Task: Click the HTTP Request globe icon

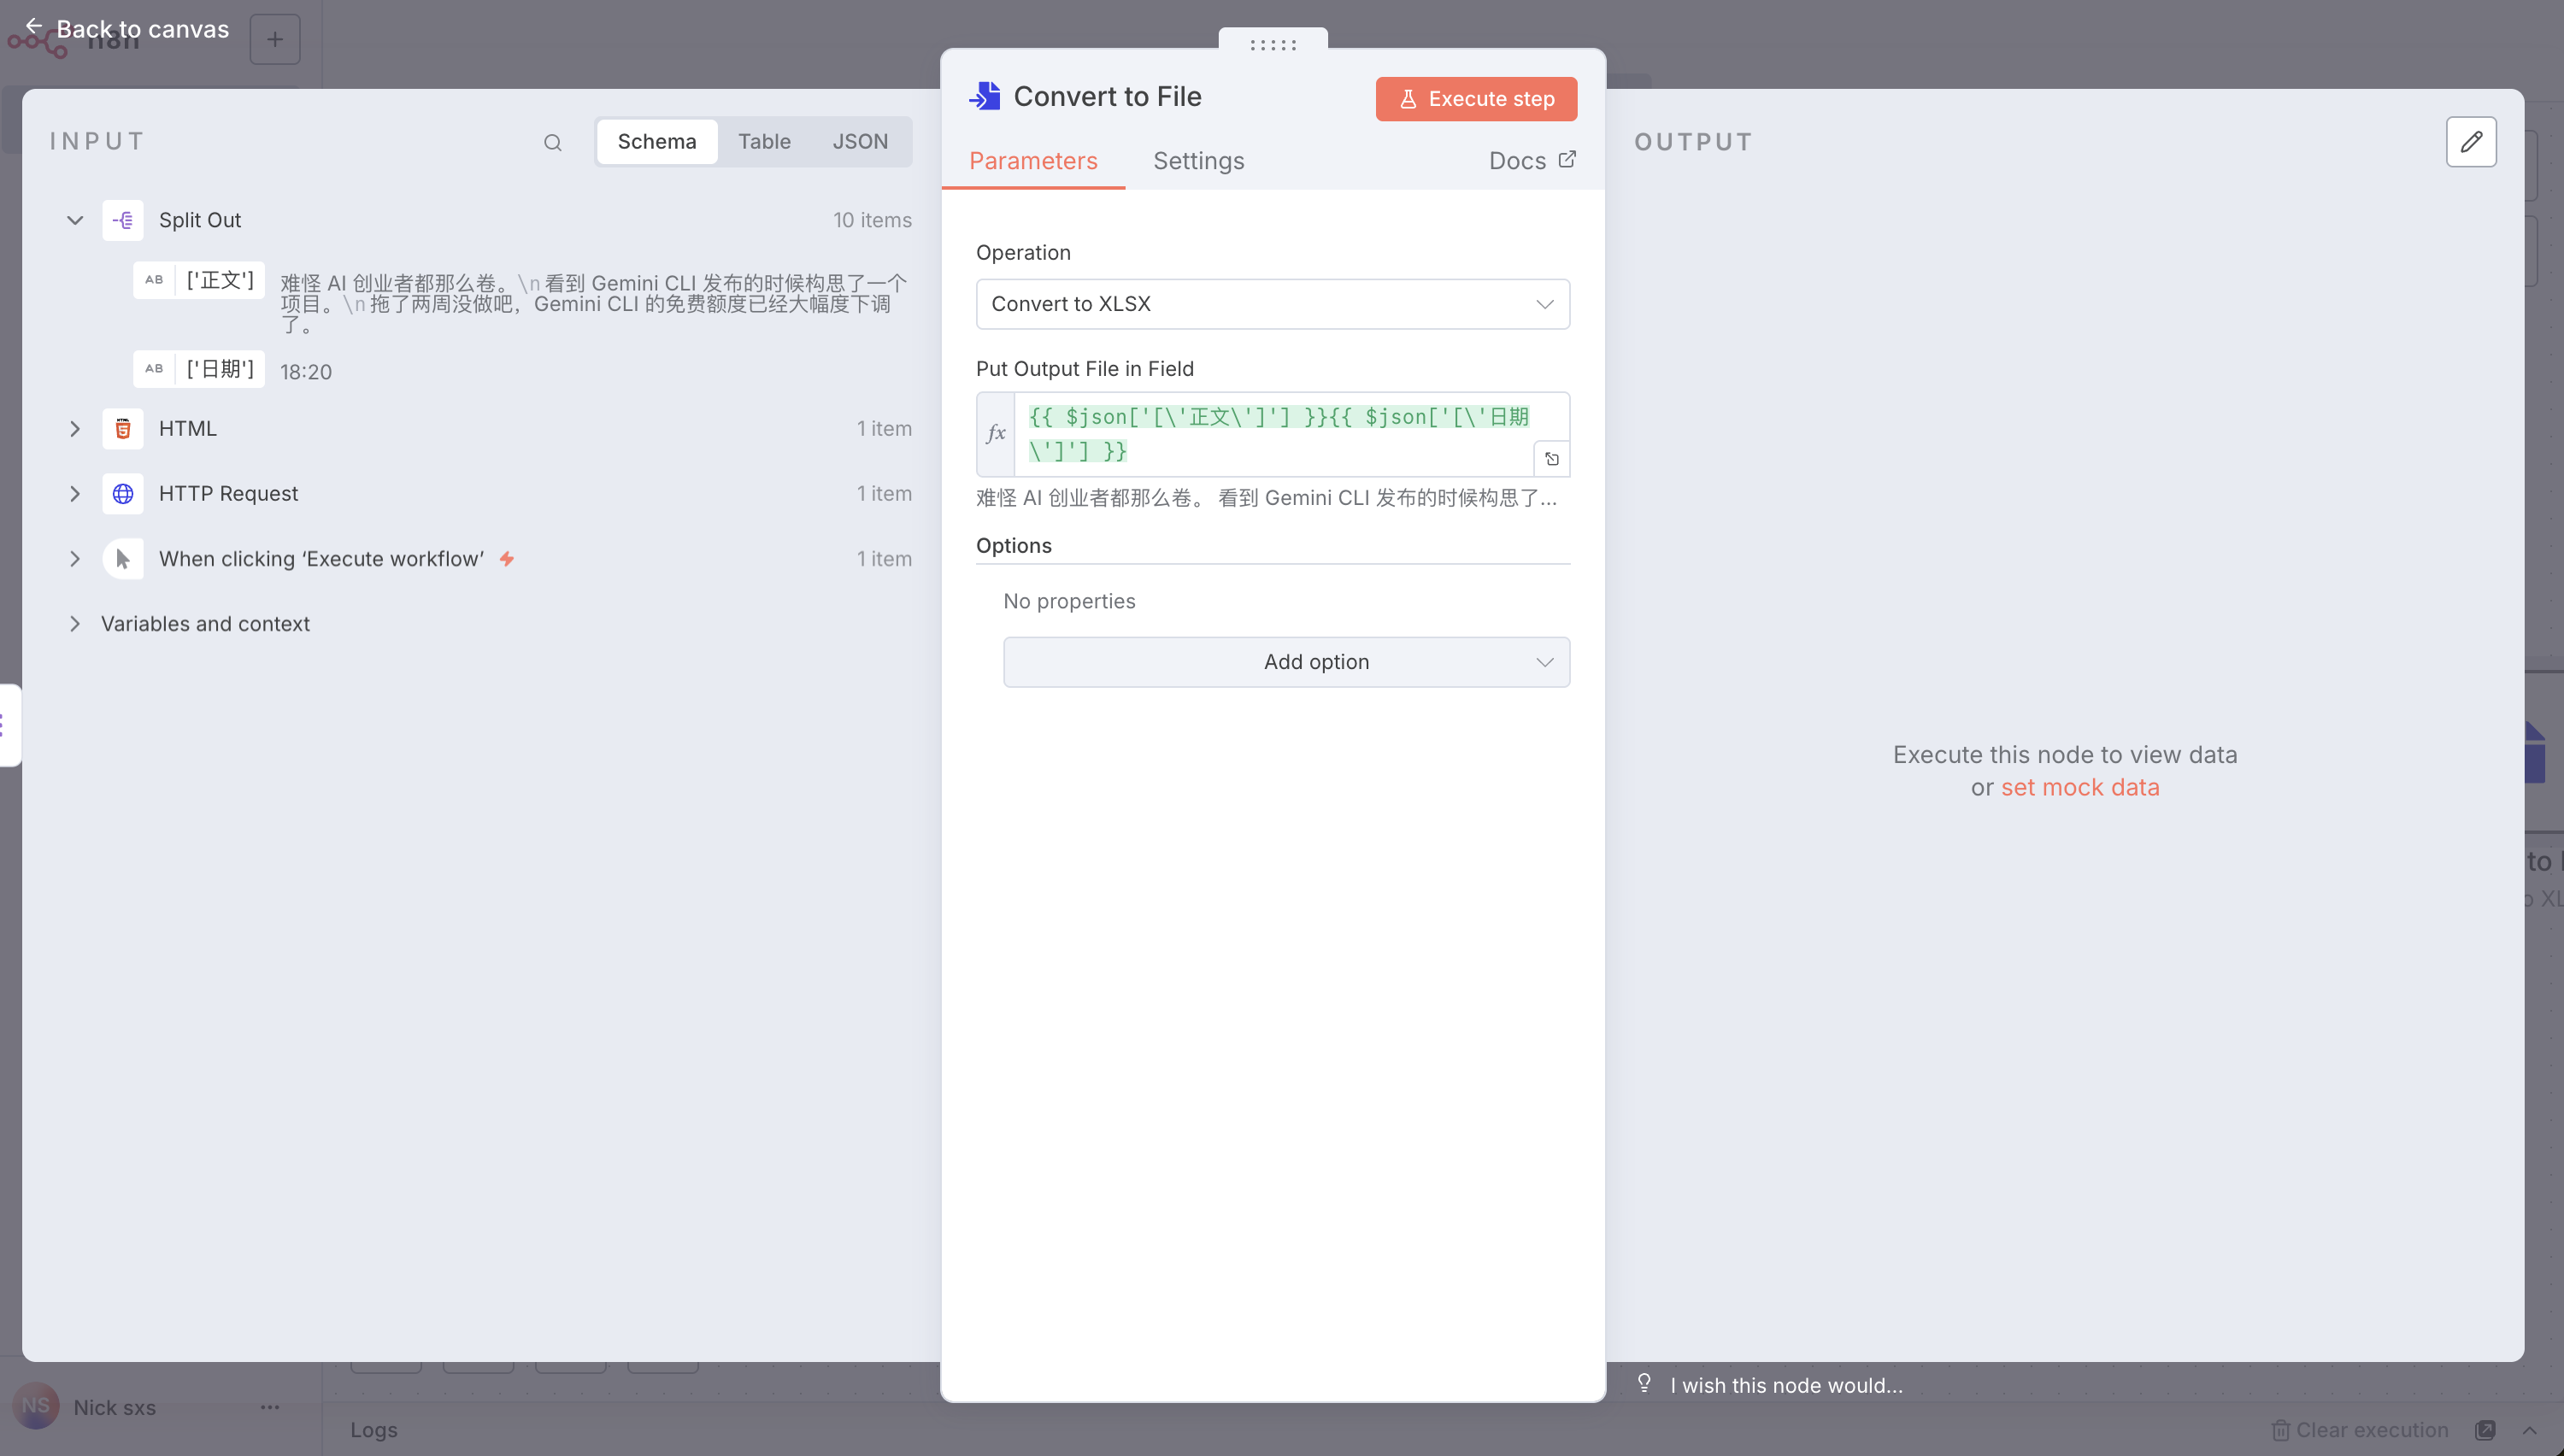Action: pyautogui.click(x=122, y=494)
